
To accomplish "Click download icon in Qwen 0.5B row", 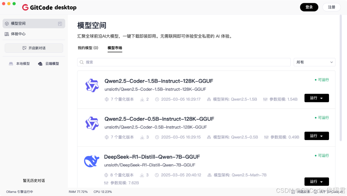I will click(x=142, y=137).
